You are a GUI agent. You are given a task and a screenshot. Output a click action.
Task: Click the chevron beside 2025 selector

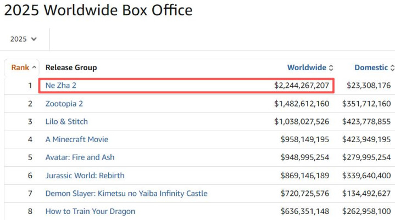[x=34, y=39]
